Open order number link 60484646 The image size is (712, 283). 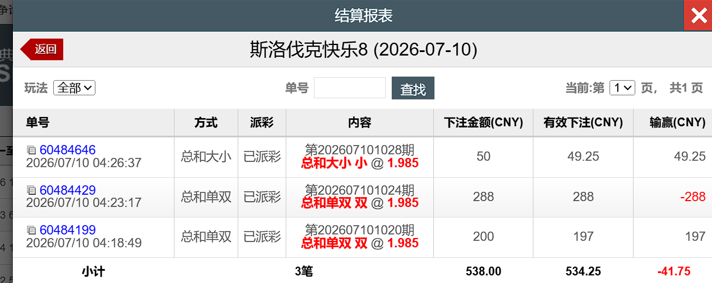coord(67,150)
